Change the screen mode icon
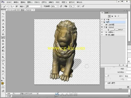 point(3,91)
